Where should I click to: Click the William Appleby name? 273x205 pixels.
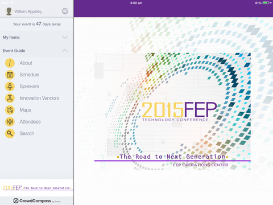pos(28,11)
